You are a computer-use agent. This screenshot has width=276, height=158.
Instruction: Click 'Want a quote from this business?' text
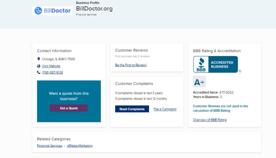coord(69,96)
